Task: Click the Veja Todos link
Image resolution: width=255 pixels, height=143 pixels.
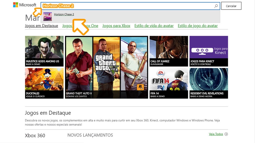Action: tap(216, 134)
